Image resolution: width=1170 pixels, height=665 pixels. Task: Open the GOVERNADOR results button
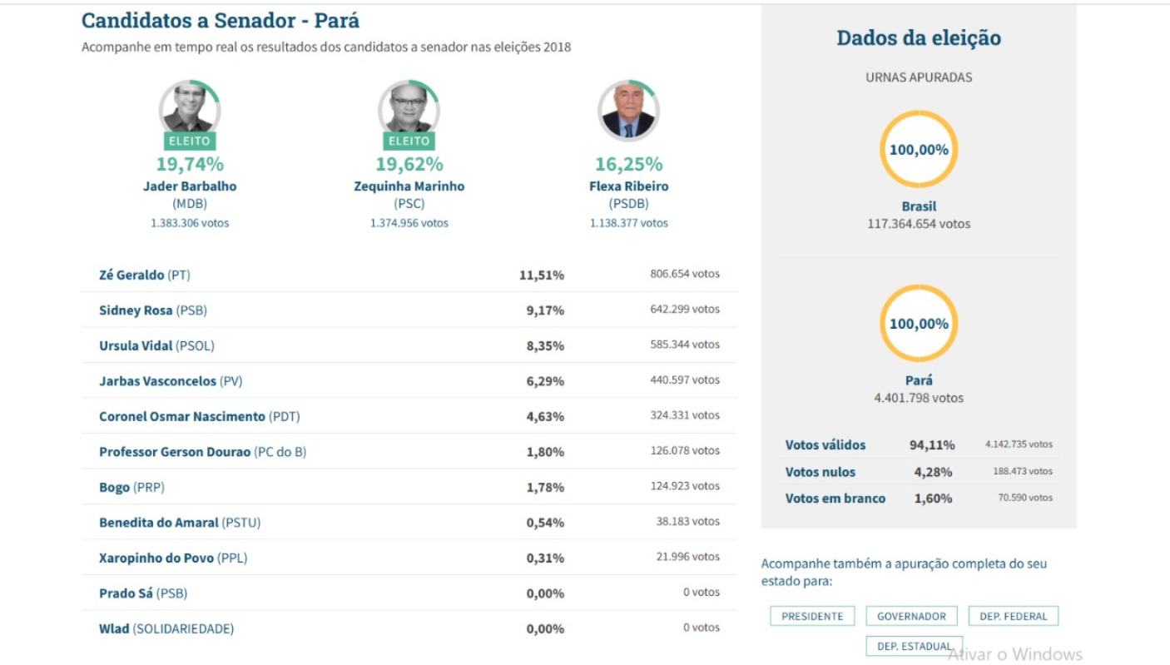[x=911, y=616]
